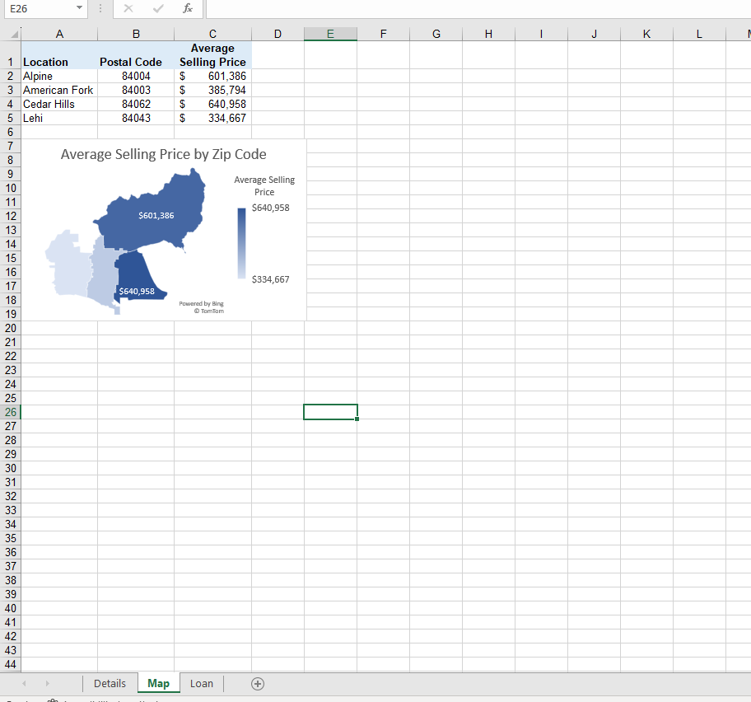Select column C header
The width and height of the screenshot is (751, 702).
[212, 34]
